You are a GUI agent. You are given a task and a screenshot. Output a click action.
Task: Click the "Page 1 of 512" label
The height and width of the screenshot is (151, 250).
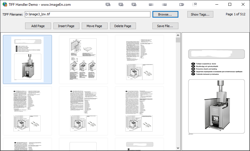[x=236, y=14]
